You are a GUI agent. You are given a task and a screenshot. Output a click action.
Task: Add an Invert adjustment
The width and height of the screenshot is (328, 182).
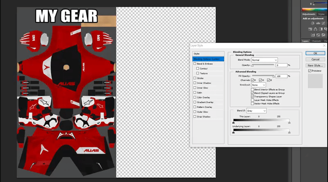click(313, 35)
